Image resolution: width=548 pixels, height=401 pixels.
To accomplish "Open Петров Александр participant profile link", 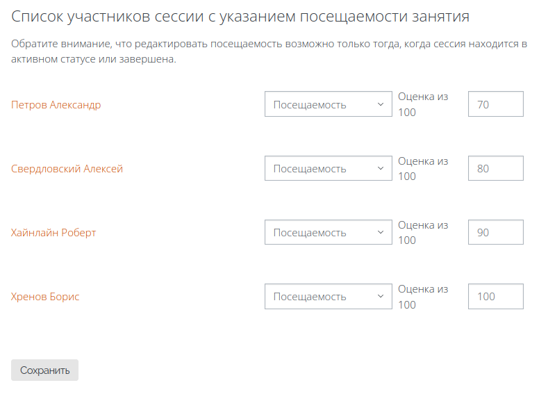I will tap(56, 104).
